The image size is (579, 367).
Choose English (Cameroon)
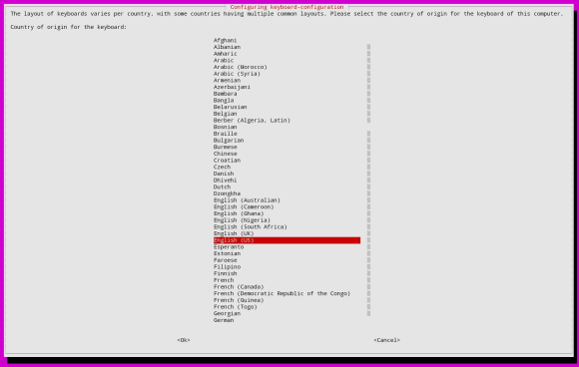244,206
